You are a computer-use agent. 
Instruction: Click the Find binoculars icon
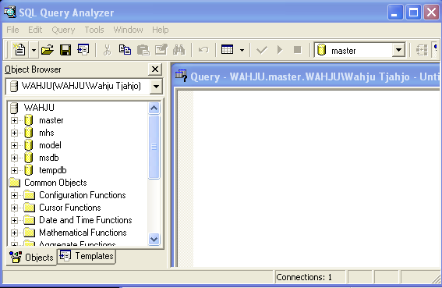[x=179, y=50]
